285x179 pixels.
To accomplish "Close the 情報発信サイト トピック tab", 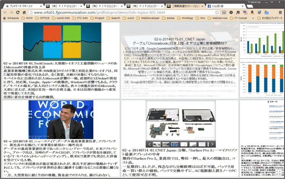I will pos(202,6).
